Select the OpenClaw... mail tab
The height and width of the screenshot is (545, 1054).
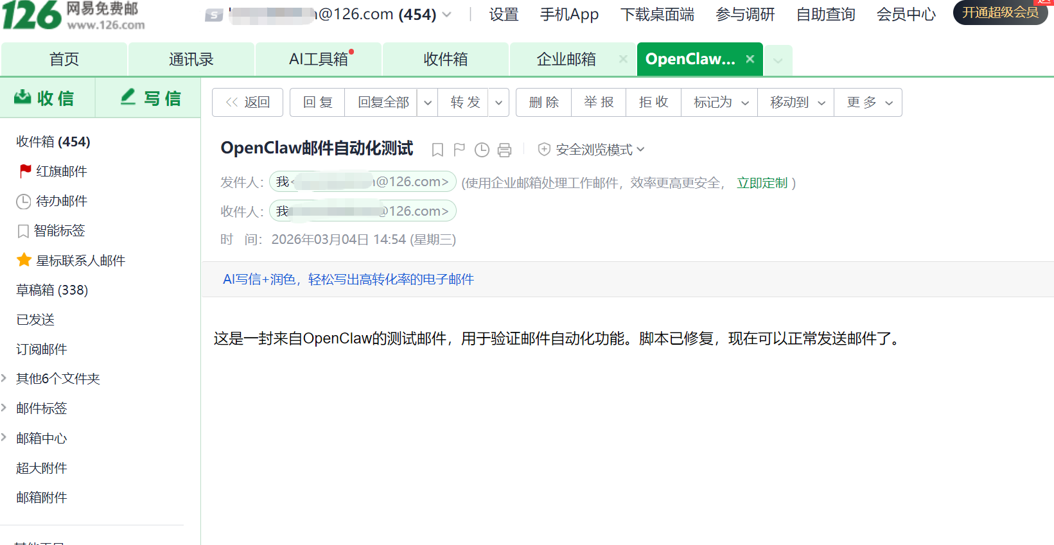coord(690,59)
